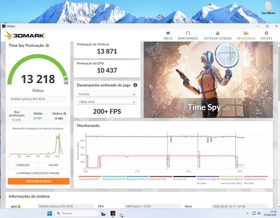
Task: Toggle Frequência de relógio da memória GPU legend
Action: click(232, 180)
